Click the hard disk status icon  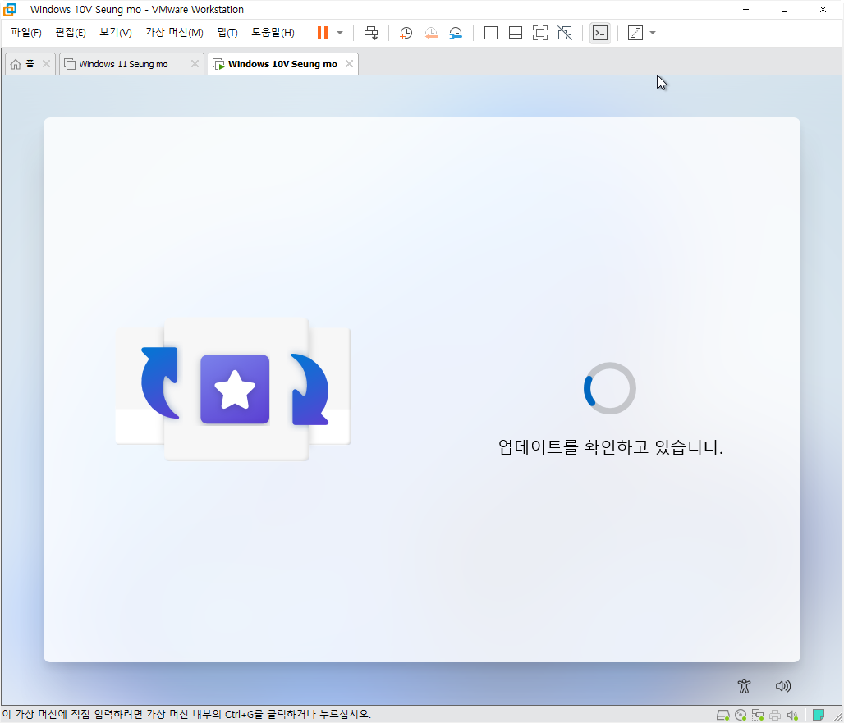tap(722, 715)
